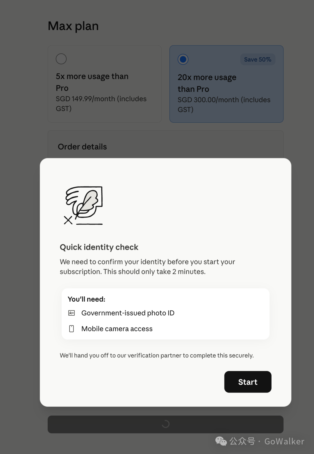Click the Order details section header
This screenshot has height=454, width=314.
coord(82,147)
